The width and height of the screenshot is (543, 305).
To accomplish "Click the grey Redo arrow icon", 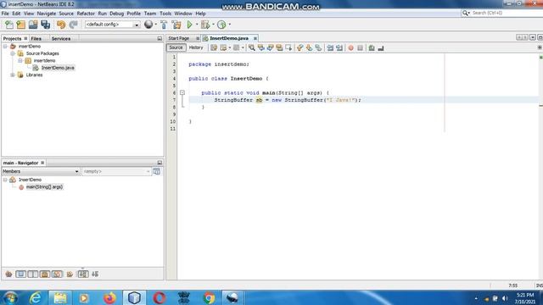I will click(x=73, y=25).
